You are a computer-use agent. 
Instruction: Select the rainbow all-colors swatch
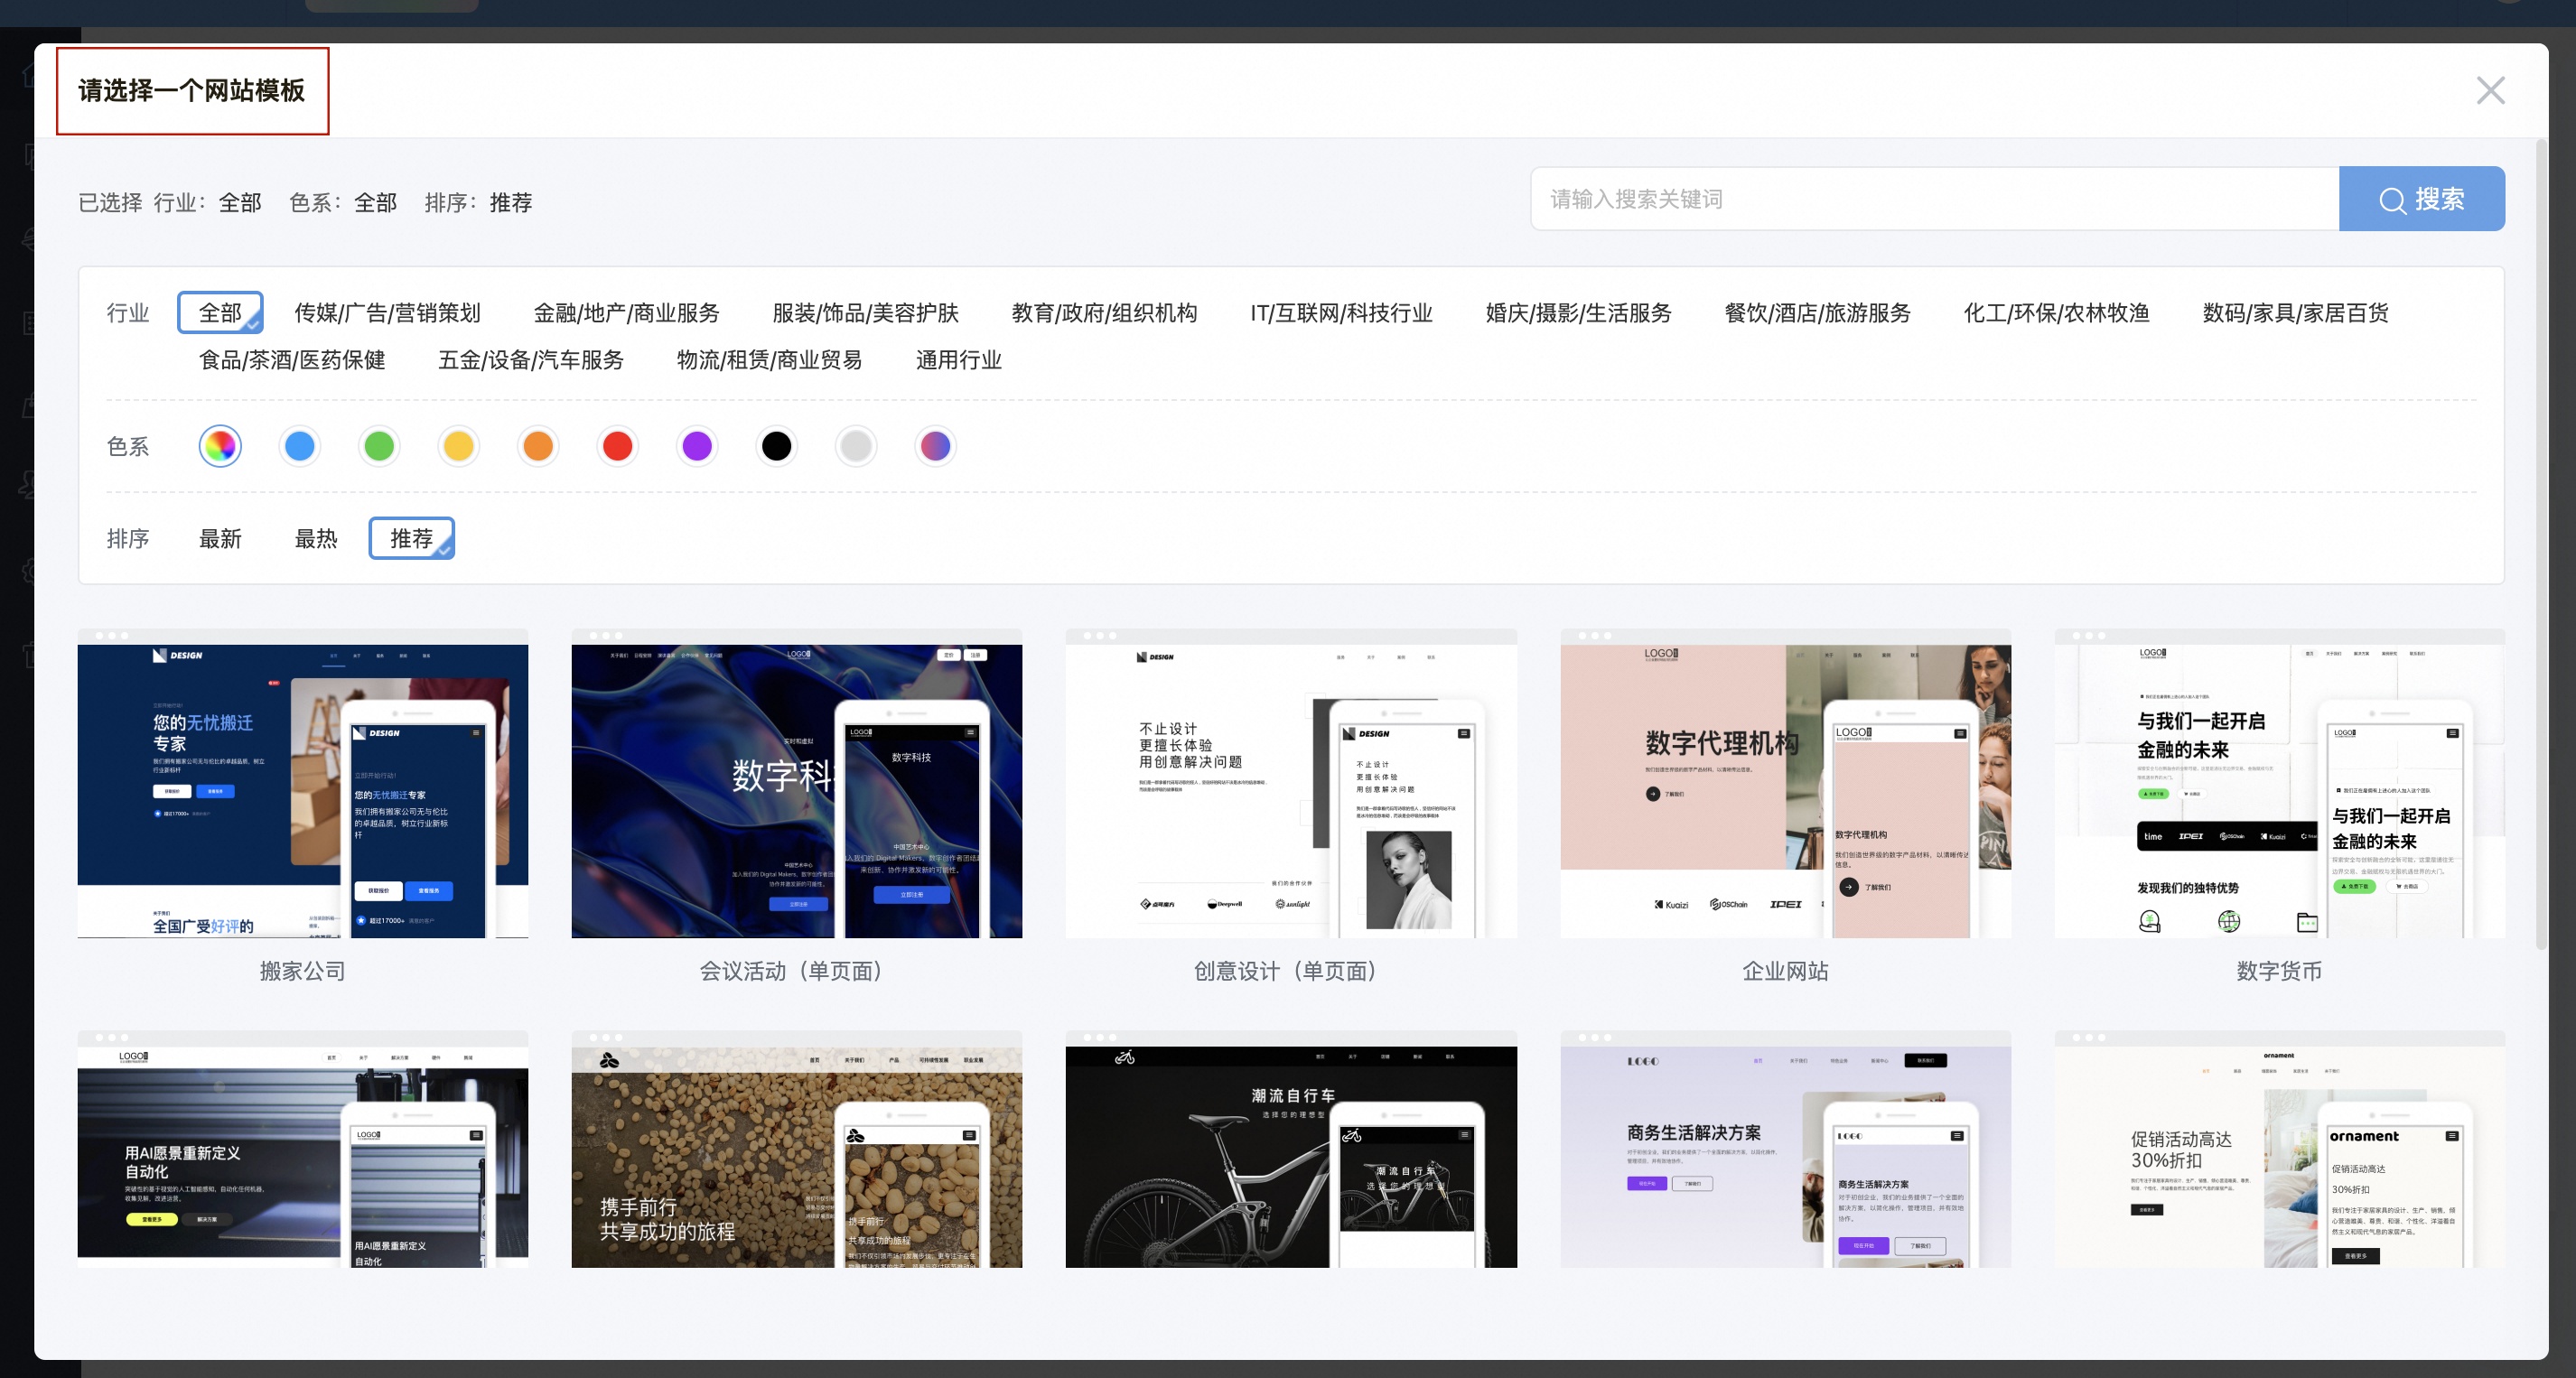pyautogui.click(x=220, y=446)
